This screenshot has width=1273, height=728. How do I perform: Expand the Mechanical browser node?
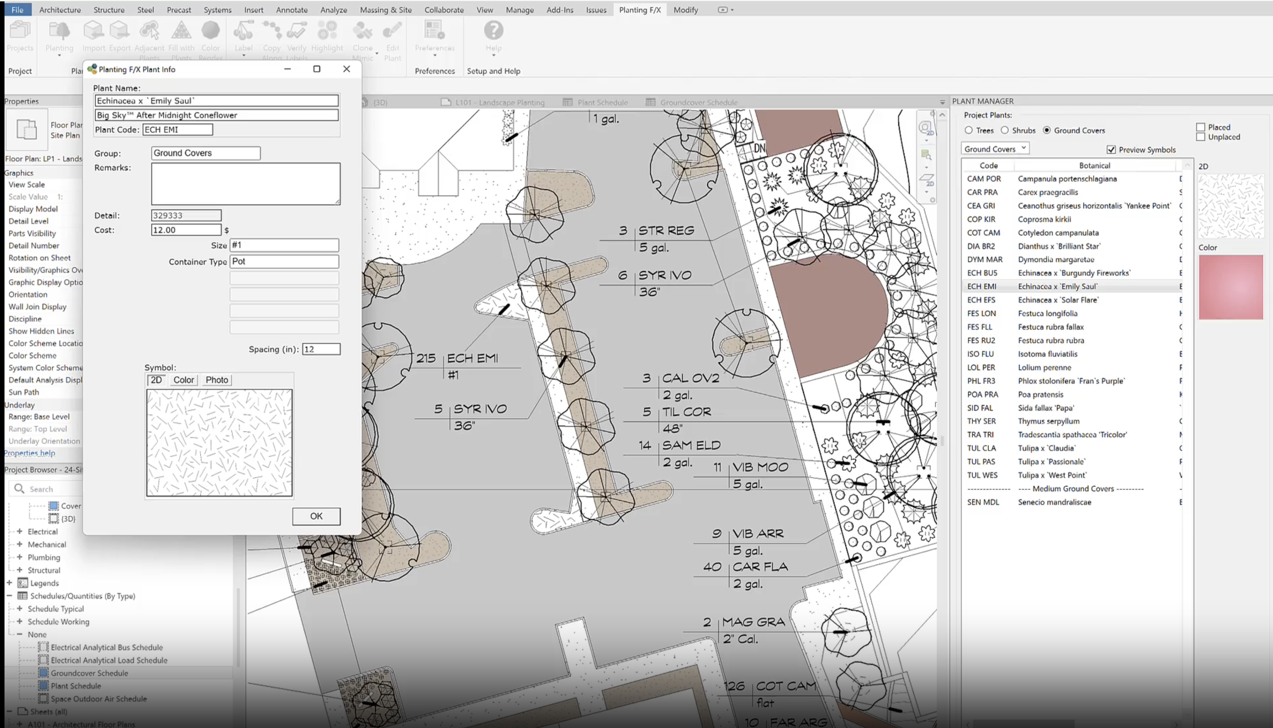click(19, 544)
